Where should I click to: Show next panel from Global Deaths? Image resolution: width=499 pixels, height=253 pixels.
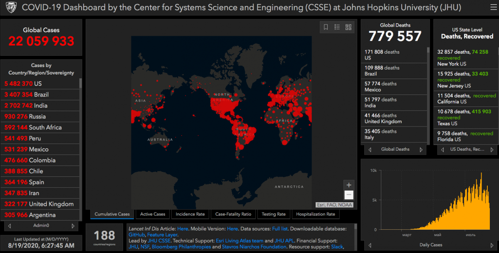click(x=421, y=149)
